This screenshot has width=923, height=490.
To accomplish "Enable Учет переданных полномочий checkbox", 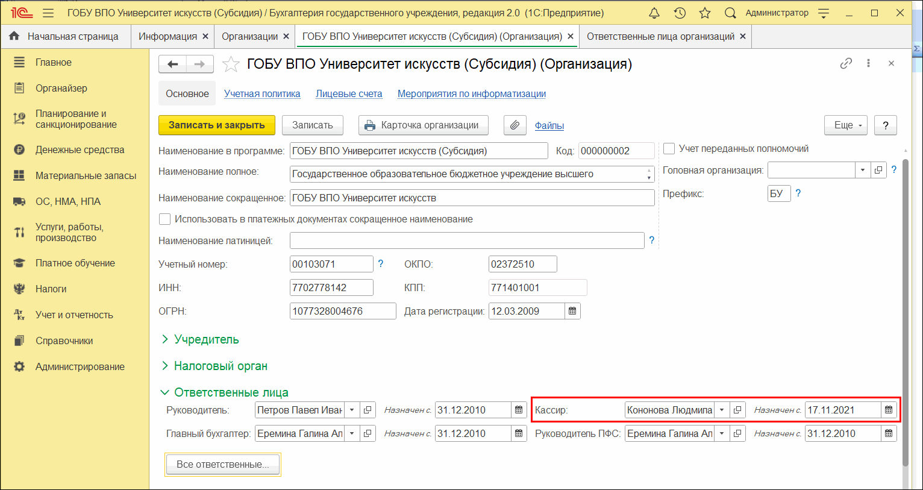I will [x=669, y=148].
